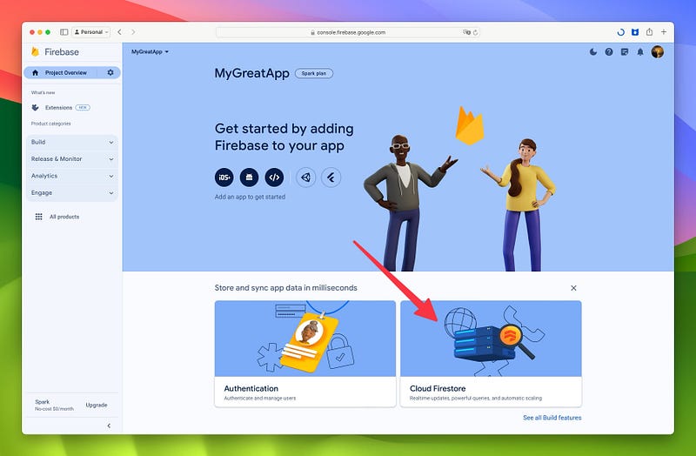Open the Safari share button
Image resolution: width=696 pixels, height=456 pixels.
pyautogui.click(x=649, y=32)
